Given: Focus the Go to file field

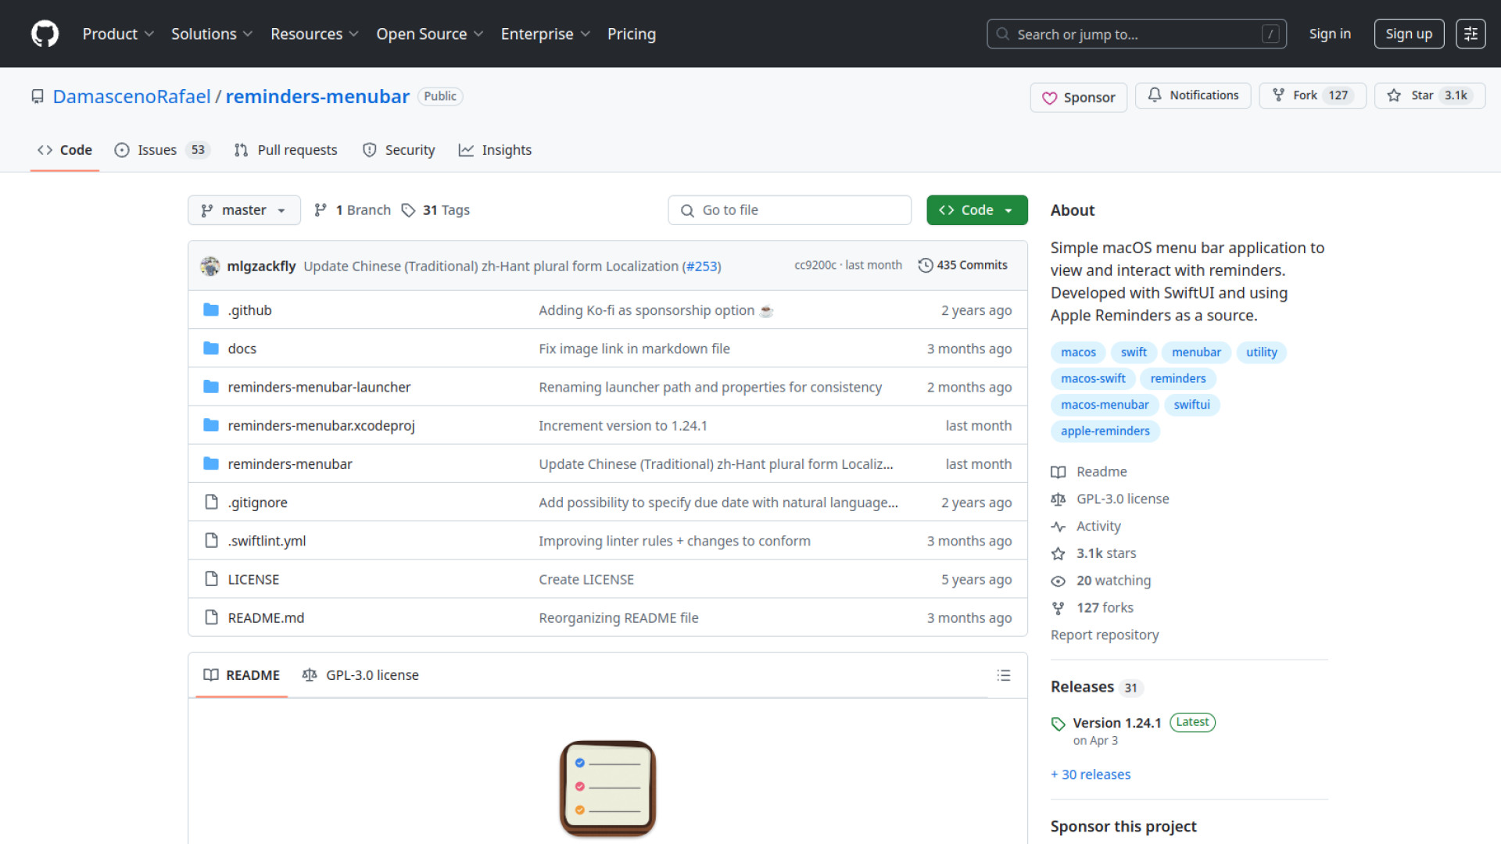Looking at the screenshot, I should pos(790,210).
